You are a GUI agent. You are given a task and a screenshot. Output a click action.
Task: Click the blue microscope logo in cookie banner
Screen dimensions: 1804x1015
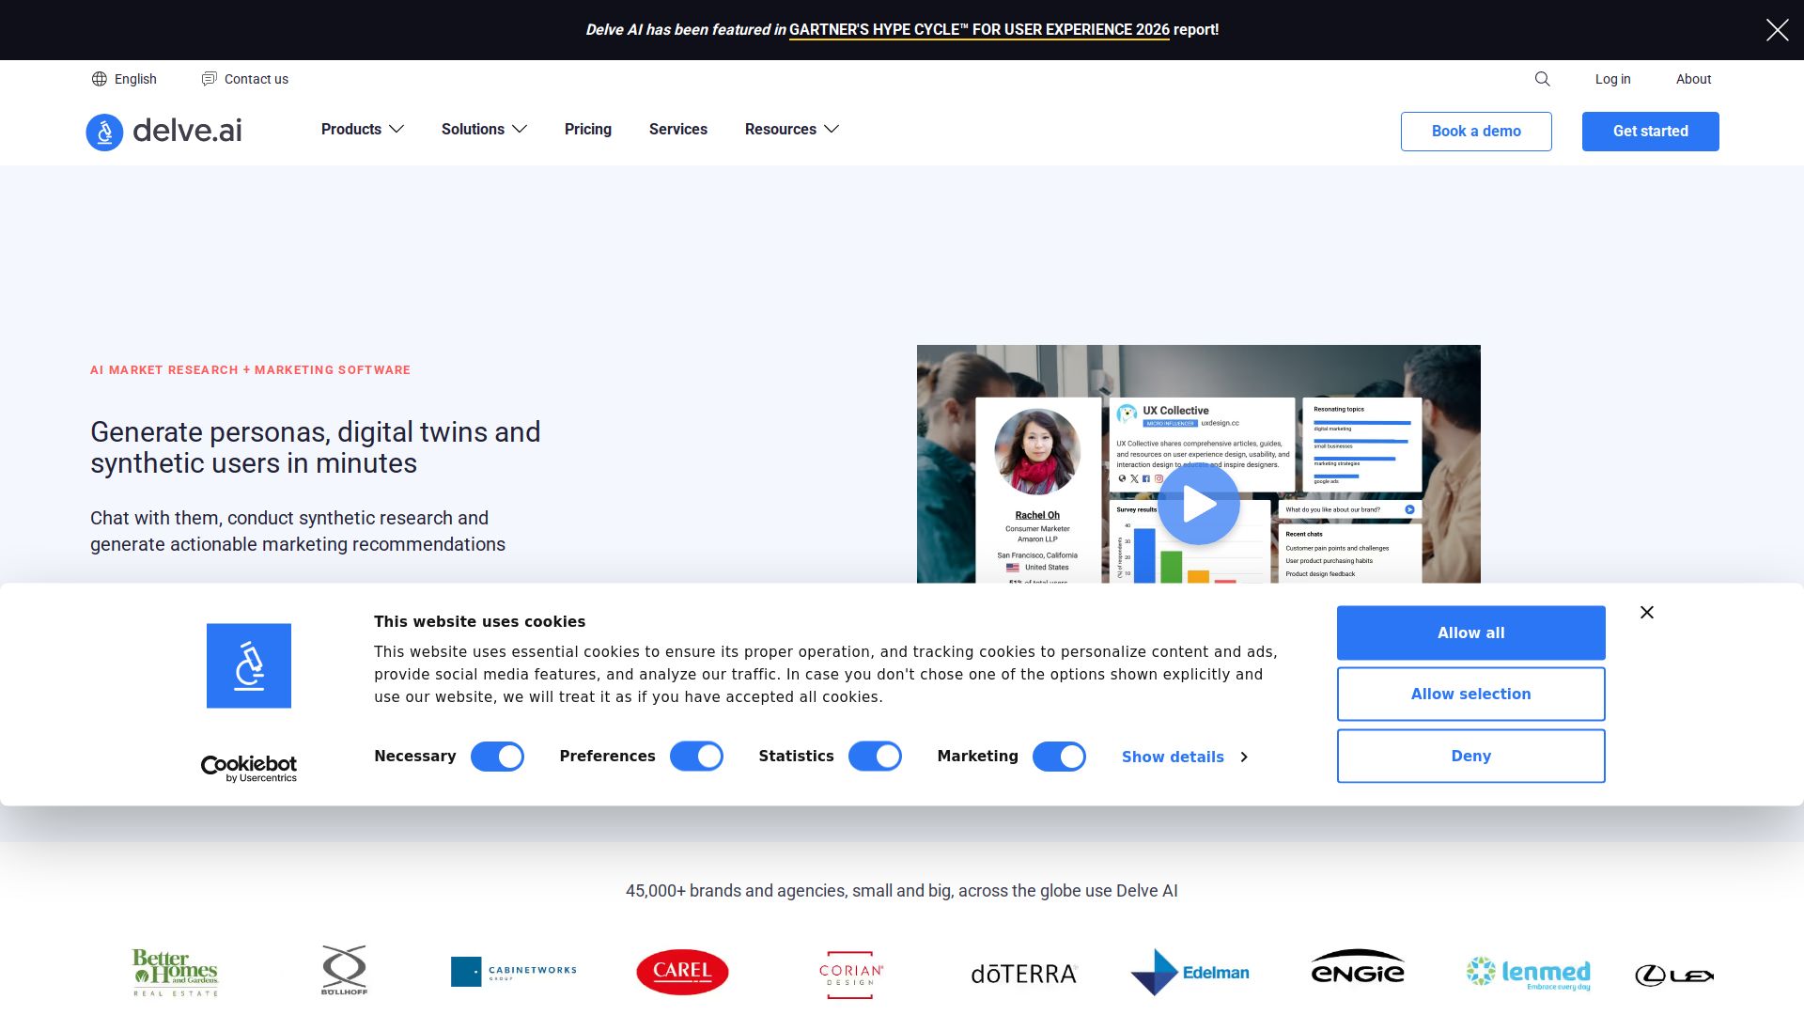[249, 665]
